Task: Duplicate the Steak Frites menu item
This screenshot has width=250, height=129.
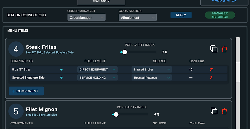Action: click(x=214, y=49)
